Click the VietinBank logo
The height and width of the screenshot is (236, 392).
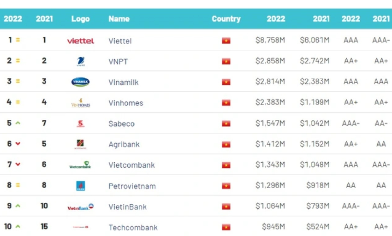pos(81,207)
